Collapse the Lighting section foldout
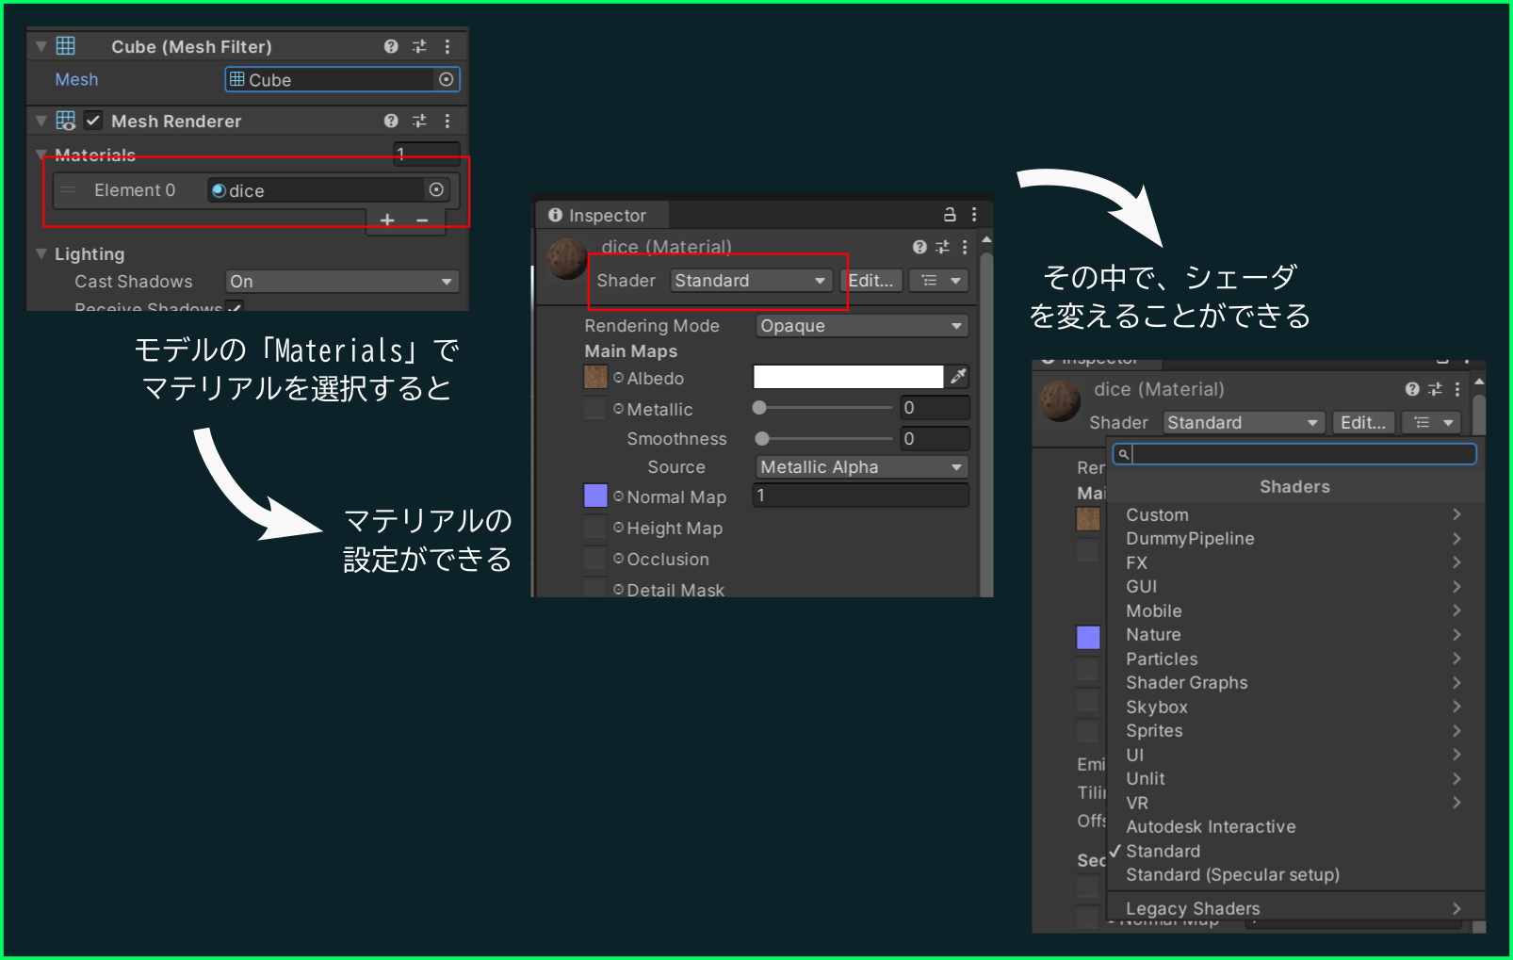Screen dimensions: 1513x960 pos(41,253)
